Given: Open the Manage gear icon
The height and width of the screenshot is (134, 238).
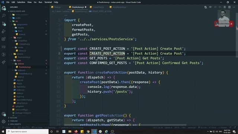Looking at the screenshot, I should [x=4, y=121].
